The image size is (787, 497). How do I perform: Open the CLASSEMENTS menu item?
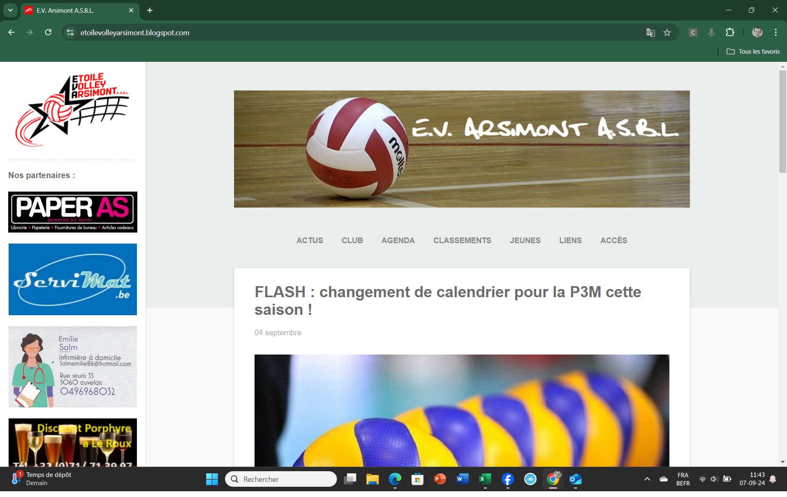tap(462, 240)
